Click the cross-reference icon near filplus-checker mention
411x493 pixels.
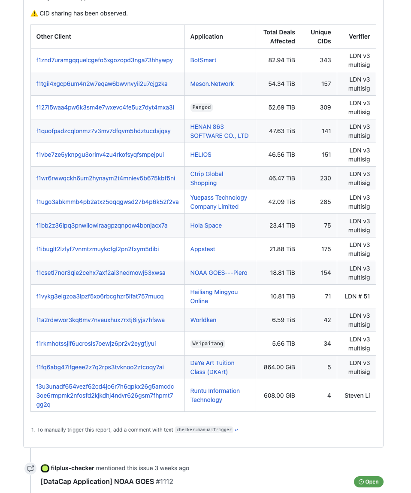(30, 469)
